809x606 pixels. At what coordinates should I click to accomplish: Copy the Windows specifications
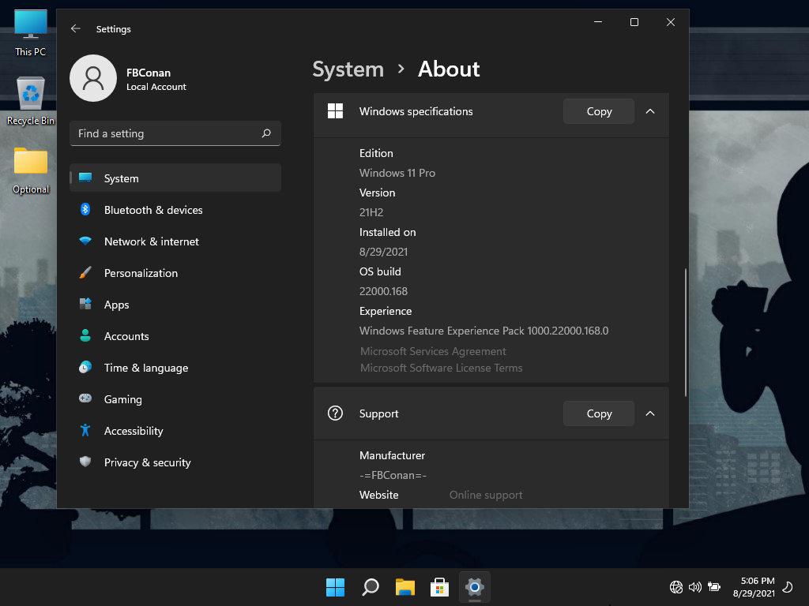coord(599,111)
